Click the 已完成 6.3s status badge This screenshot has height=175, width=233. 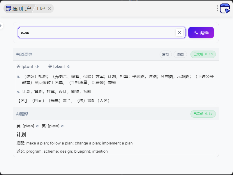(203, 114)
